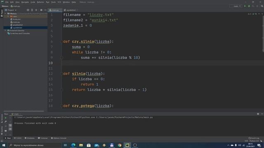This screenshot has height=148, width=264.
Task: Open the Event Log
Action: [254, 138]
